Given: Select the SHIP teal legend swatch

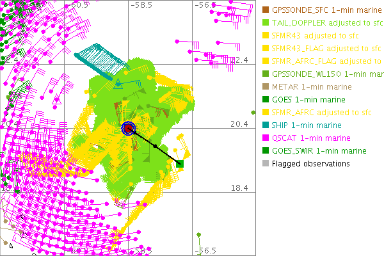Looking at the screenshot, I should pyautogui.click(x=266, y=125).
